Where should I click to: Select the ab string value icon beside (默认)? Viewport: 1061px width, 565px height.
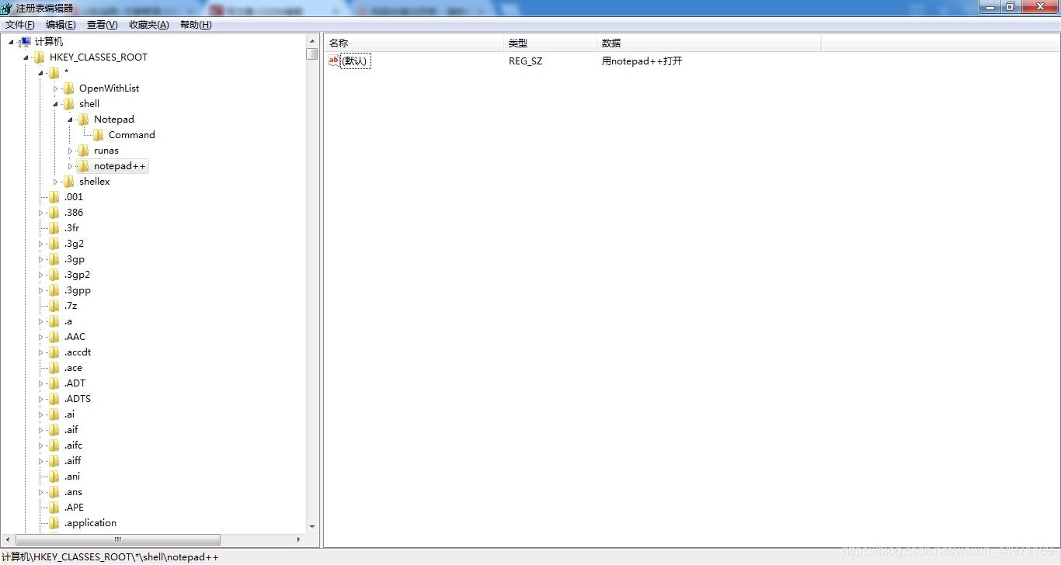[x=332, y=61]
